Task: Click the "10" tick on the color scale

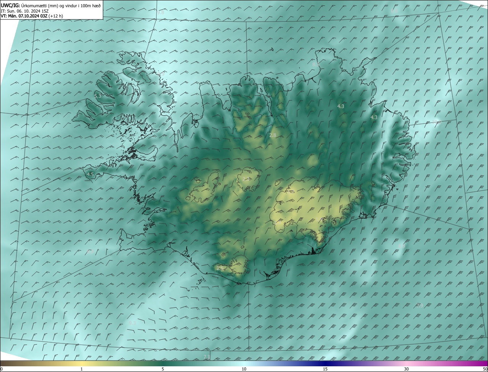Action: (x=244, y=369)
